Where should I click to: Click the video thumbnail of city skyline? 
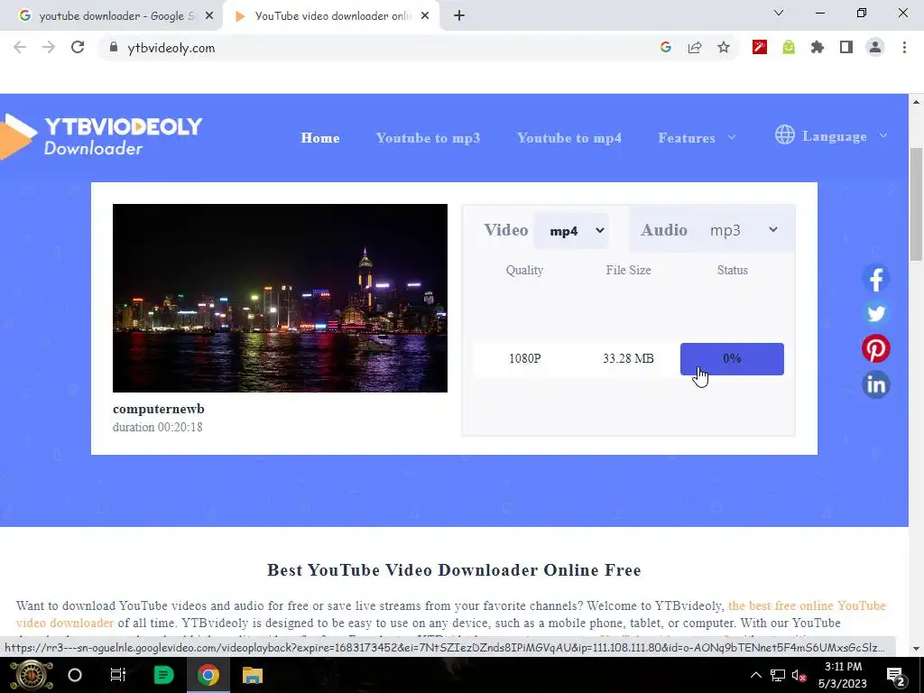click(280, 298)
